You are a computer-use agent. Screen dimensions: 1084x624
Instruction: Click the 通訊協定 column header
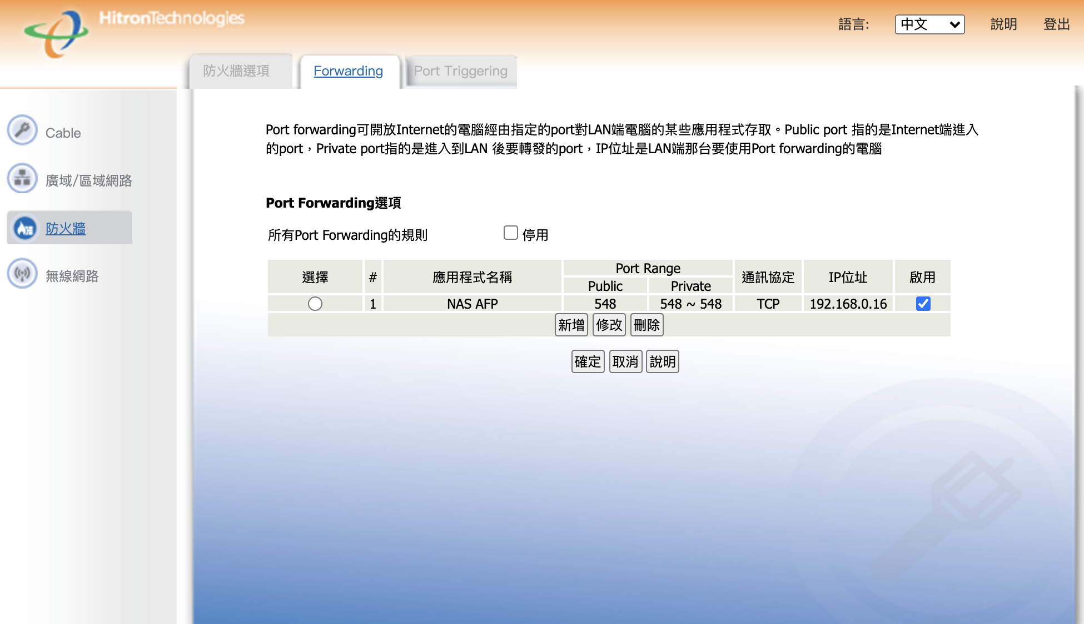[x=768, y=277]
